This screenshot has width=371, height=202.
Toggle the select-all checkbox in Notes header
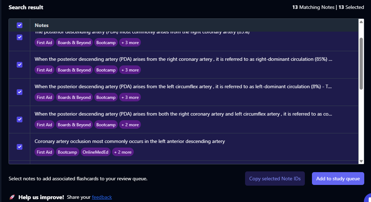click(20, 25)
